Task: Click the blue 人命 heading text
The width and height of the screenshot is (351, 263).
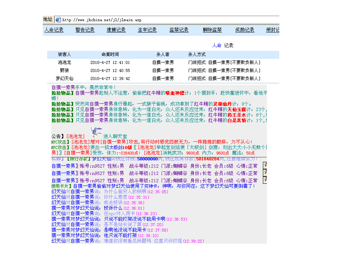Action: pyautogui.click(x=216, y=45)
